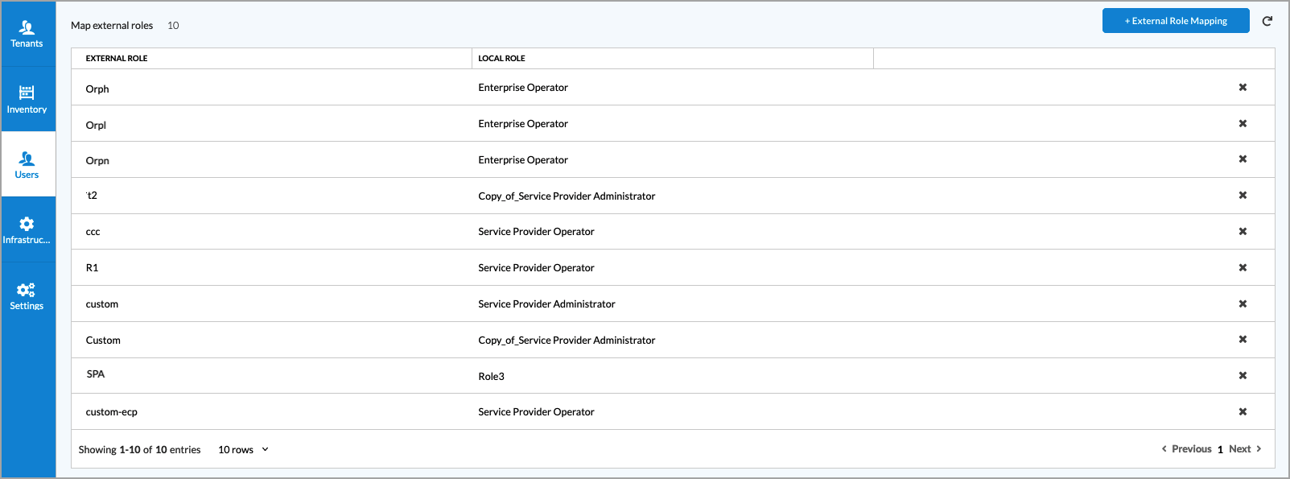
Task: Select the Orph external role cell
Action: point(97,89)
